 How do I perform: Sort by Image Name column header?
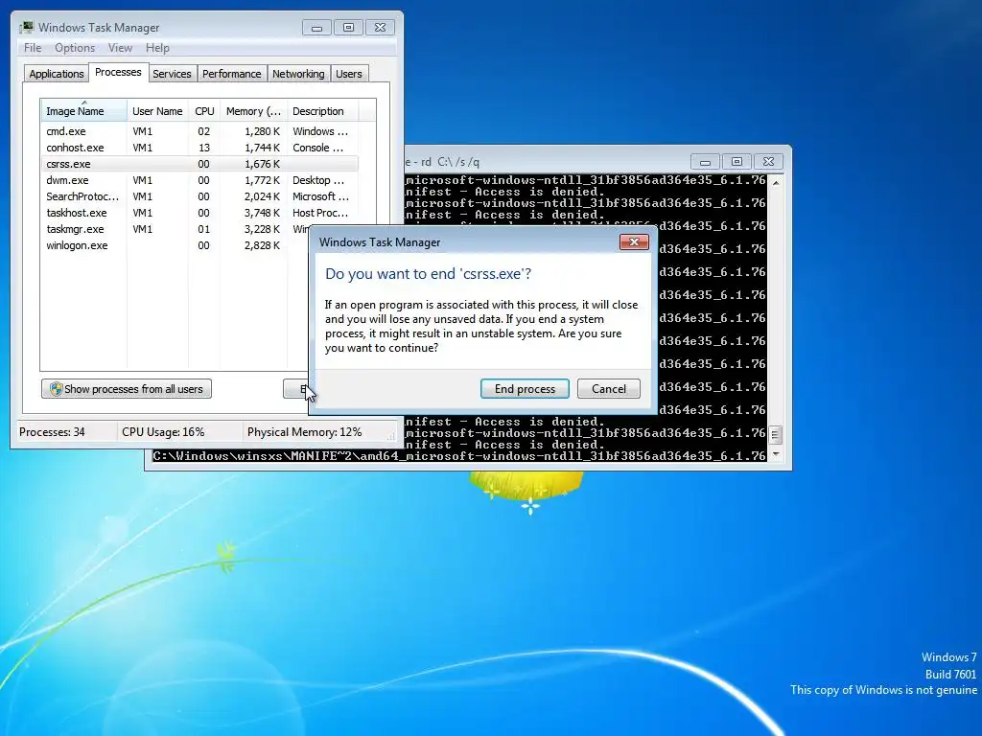(x=84, y=111)
